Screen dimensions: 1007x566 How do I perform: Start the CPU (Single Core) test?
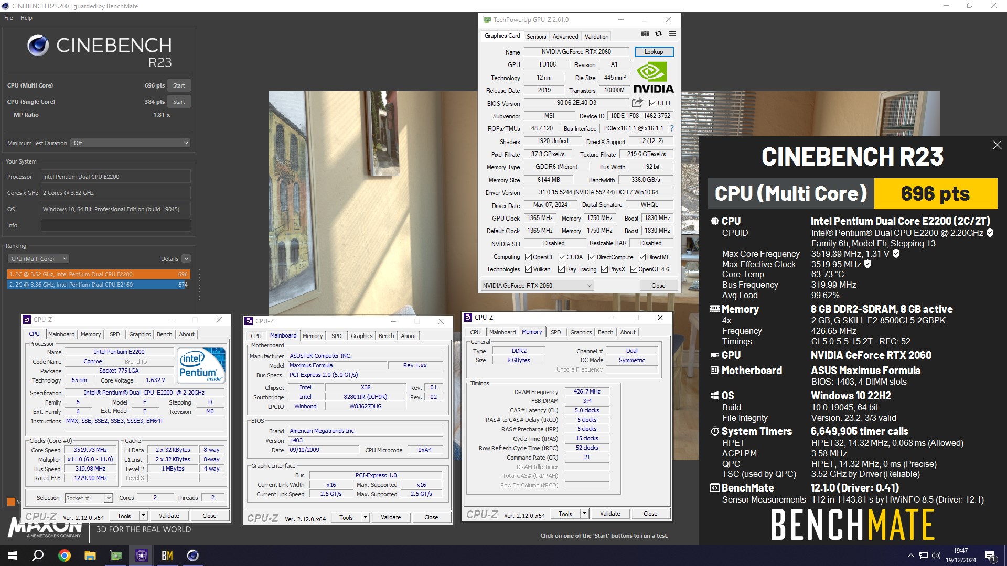[x=179, y=102]
